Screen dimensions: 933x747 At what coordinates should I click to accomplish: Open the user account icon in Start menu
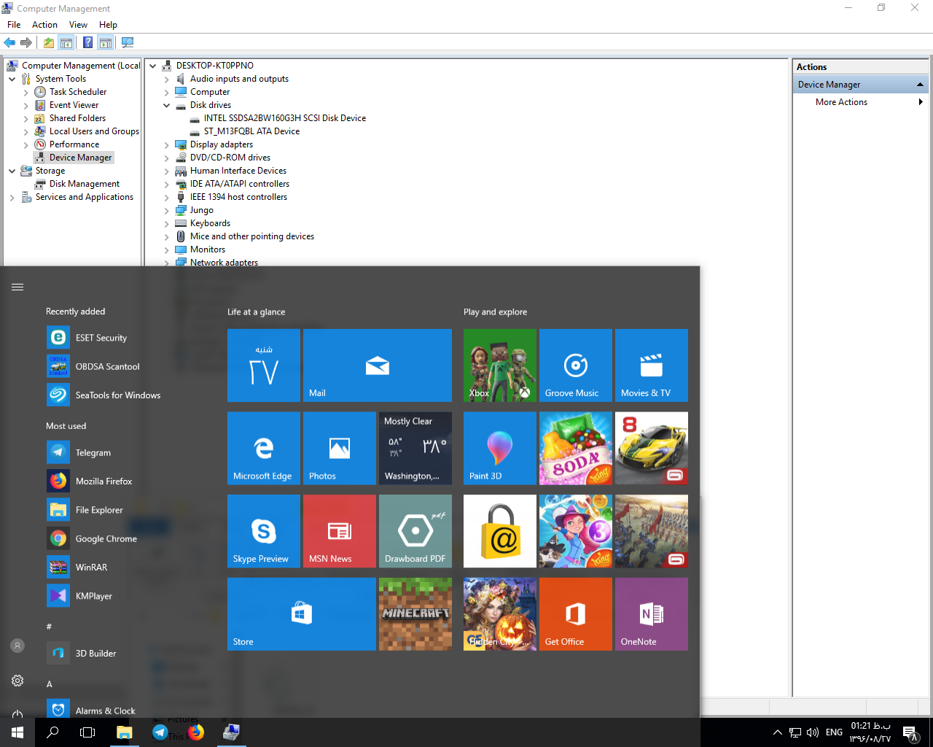click(x=17, y=646)
